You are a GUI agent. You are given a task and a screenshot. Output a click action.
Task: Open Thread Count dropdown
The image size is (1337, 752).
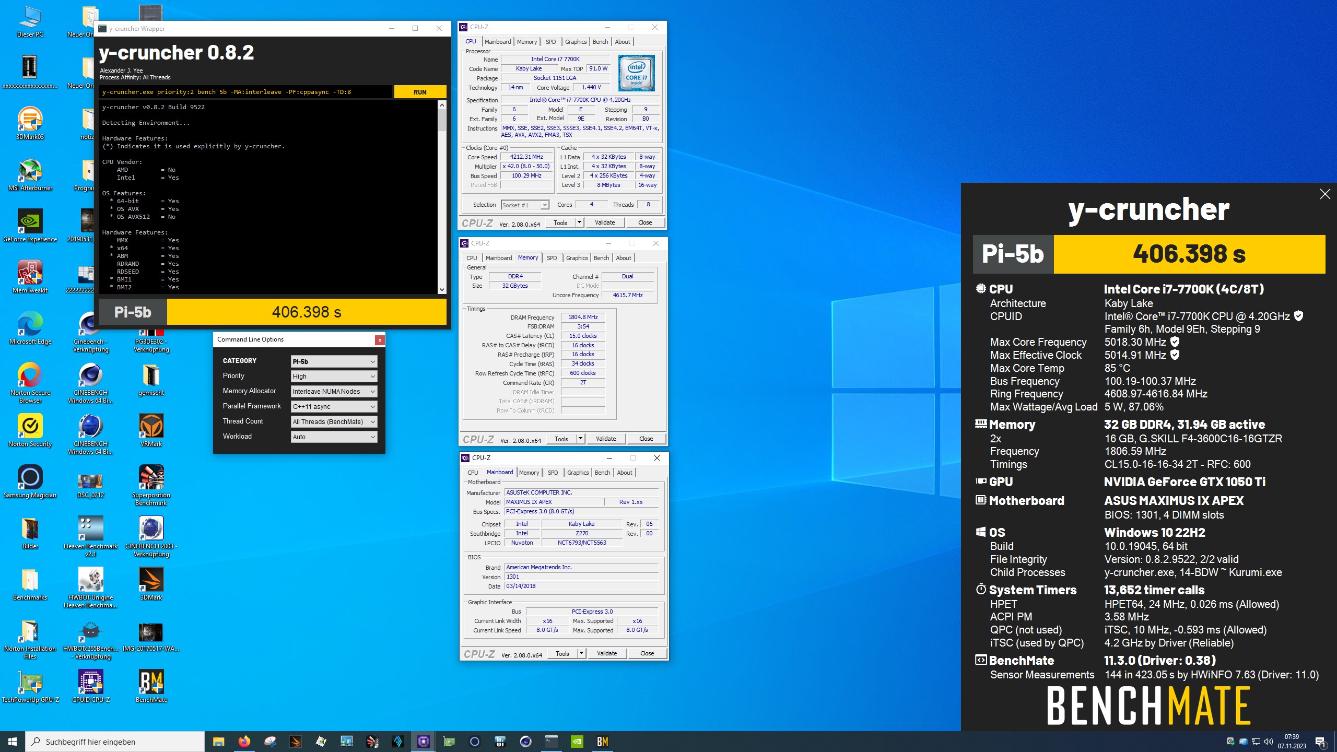click(x=334, y=421)
